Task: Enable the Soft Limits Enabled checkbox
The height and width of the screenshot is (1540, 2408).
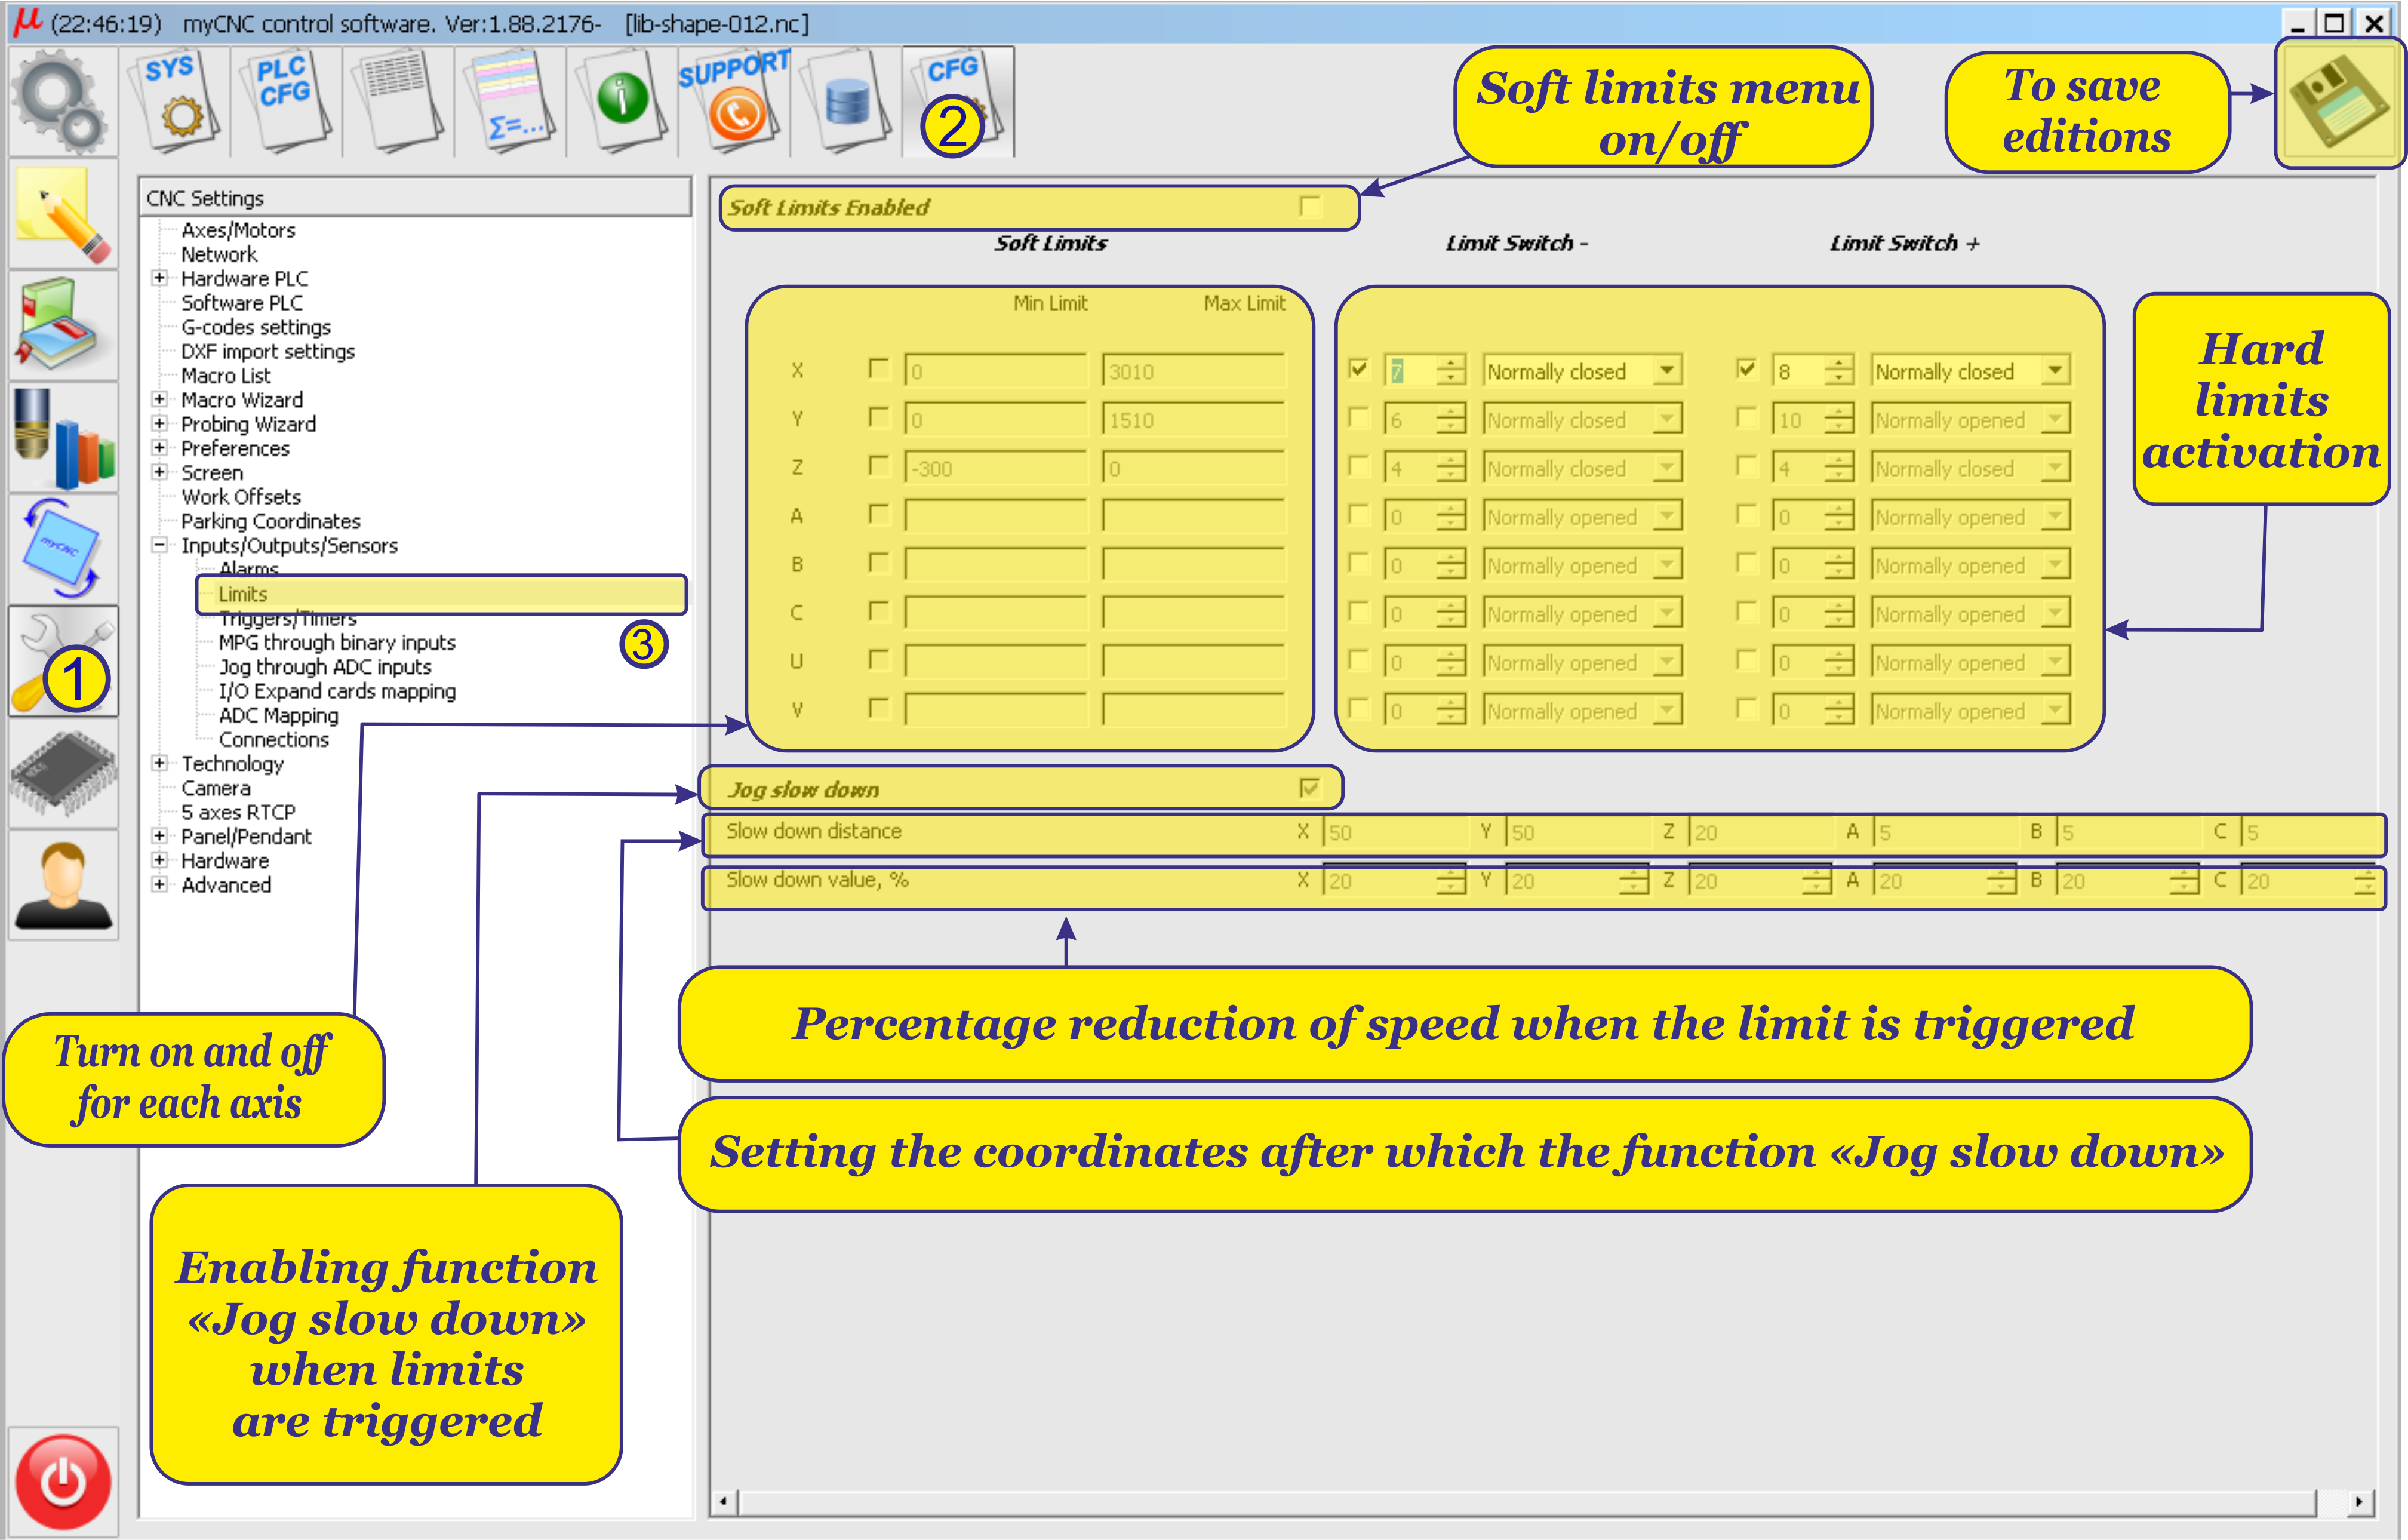Action: 1309,206
